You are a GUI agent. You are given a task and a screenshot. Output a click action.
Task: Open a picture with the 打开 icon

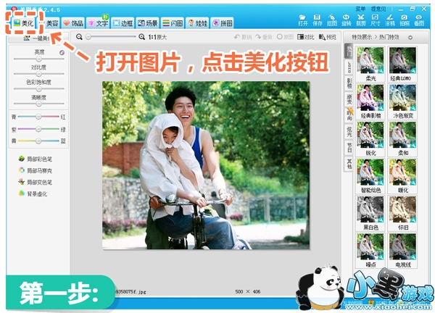[303, 20]
